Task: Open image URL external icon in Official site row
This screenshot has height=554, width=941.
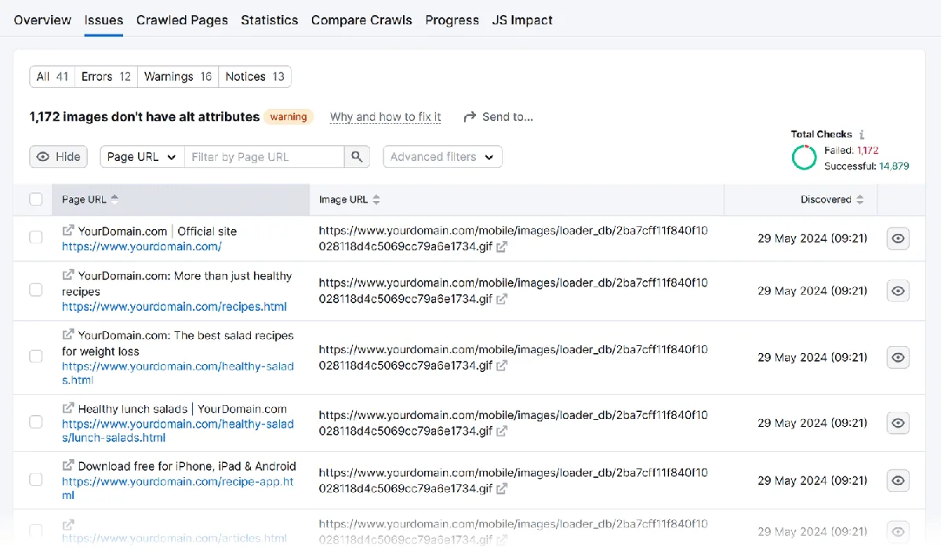Action: click(502, 246)
